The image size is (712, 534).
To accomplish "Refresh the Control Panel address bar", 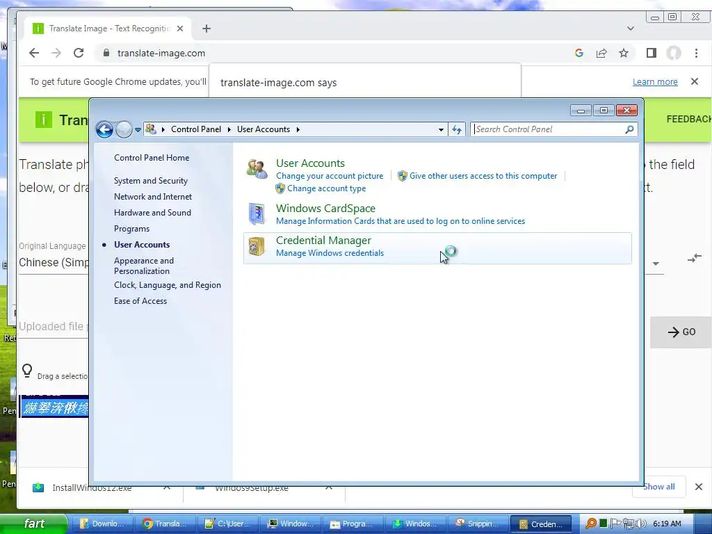I will 457,129.
